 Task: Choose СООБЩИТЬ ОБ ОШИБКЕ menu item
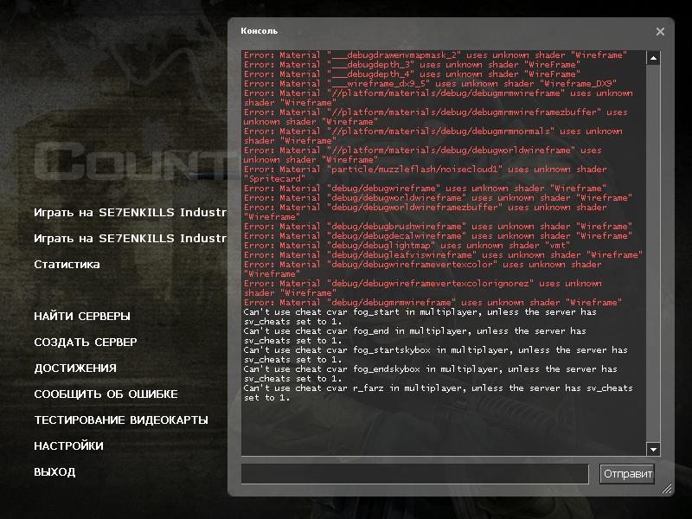tap(106, 394)
